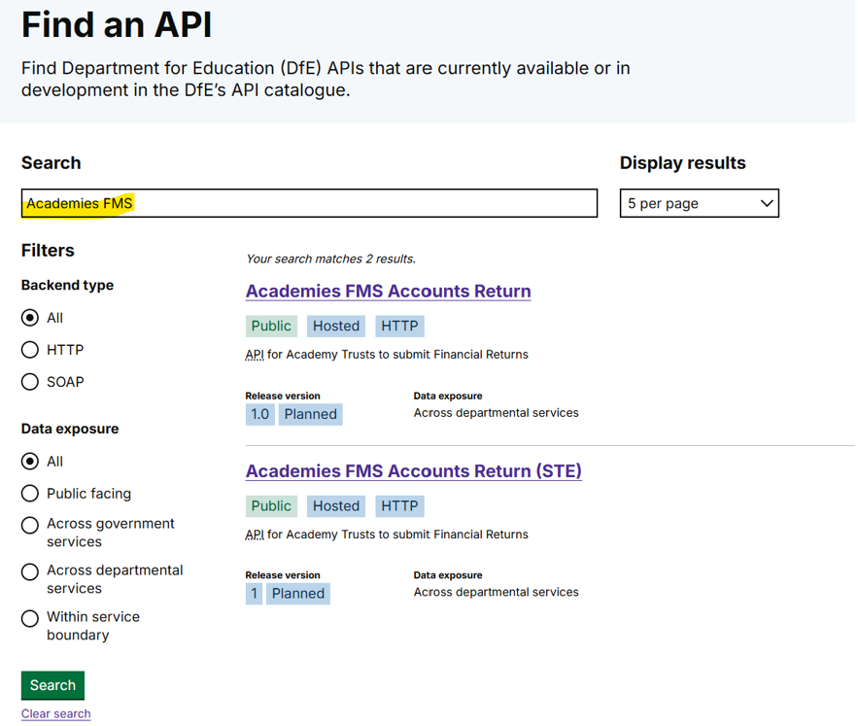The image size is (858, 726).
Task: Select the SOAP backend type radio
Action: coord(30,382)
